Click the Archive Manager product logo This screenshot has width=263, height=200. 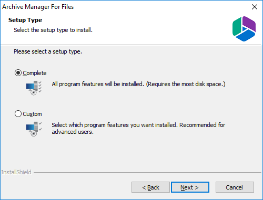244,29
